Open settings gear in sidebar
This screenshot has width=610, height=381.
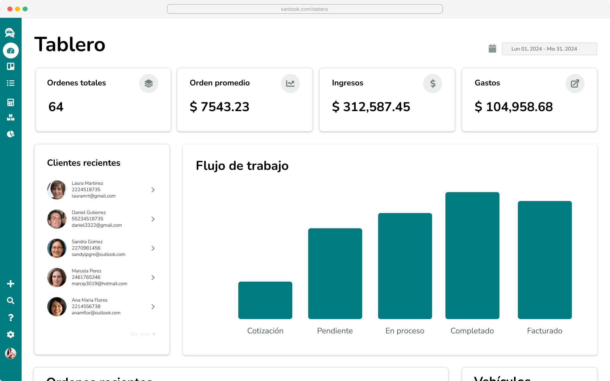click(11, 334)
